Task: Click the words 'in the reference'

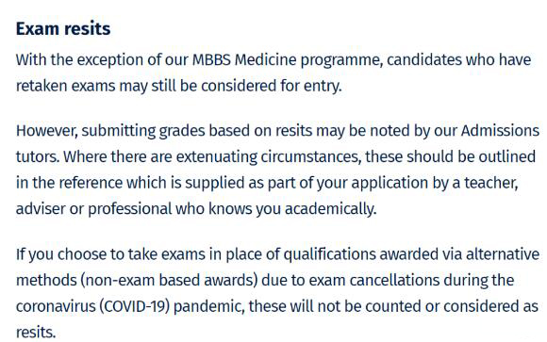Action: tap(70, 183)
